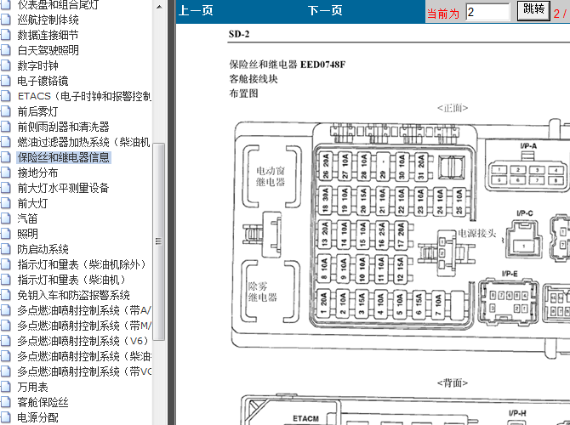
Task: Open the ETACS entry in the sidebar
Action: click(84, 96)
